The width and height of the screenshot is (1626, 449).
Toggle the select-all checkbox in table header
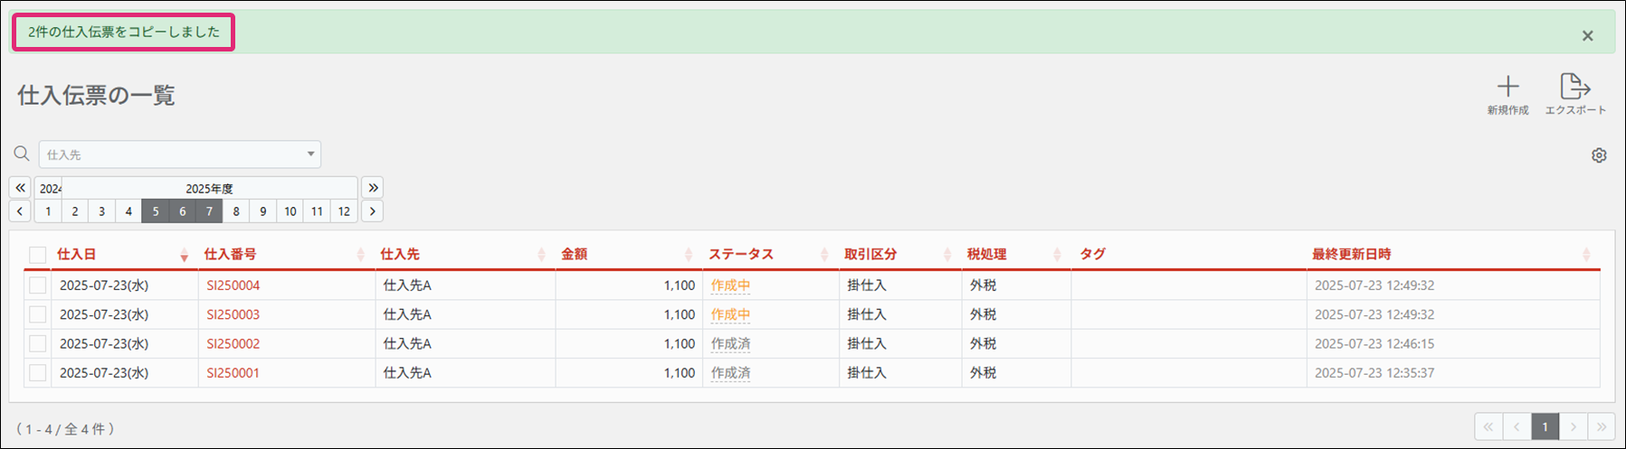point(37,255)
